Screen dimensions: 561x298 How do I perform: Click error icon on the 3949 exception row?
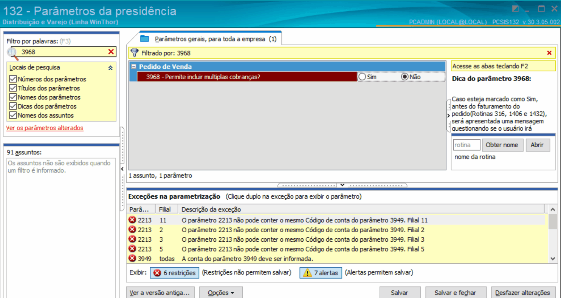(132, 258)
